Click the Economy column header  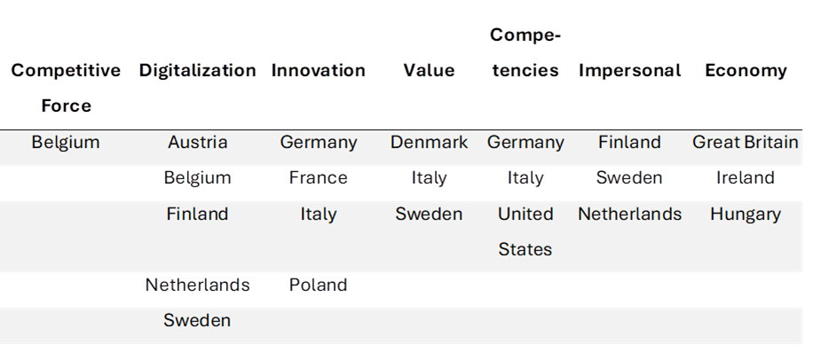(x=746, y=70)
